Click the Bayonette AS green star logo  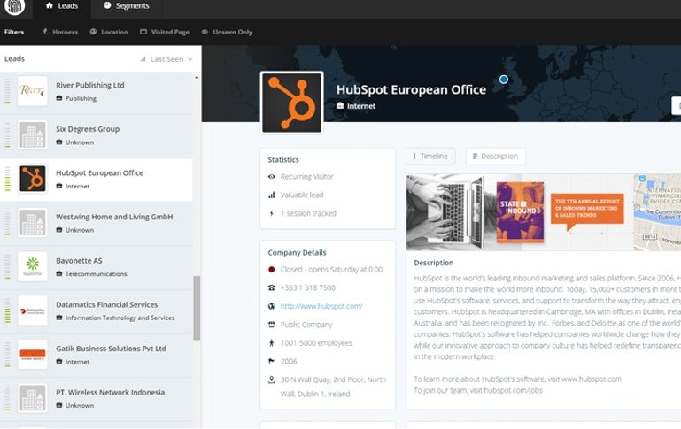[x=33, y=266]
